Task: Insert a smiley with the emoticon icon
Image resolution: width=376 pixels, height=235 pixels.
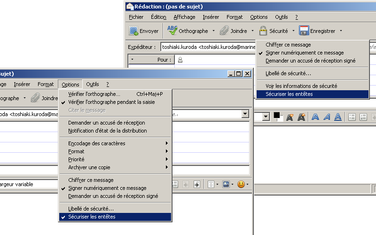Action: [x=241, y=184]
